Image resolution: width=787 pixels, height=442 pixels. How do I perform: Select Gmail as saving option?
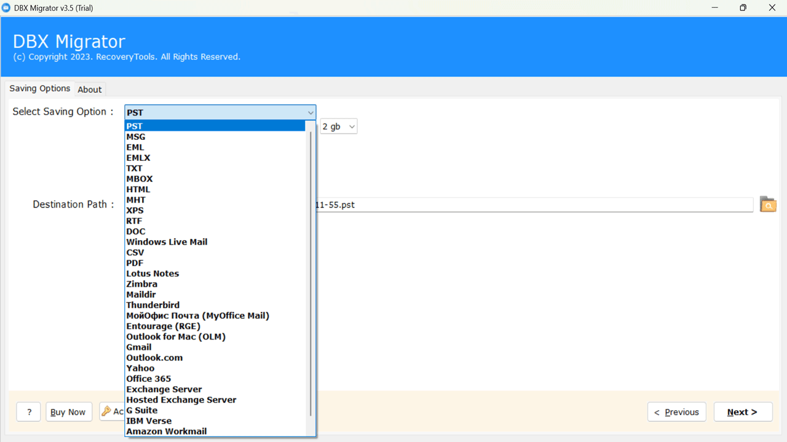point(215,347)
